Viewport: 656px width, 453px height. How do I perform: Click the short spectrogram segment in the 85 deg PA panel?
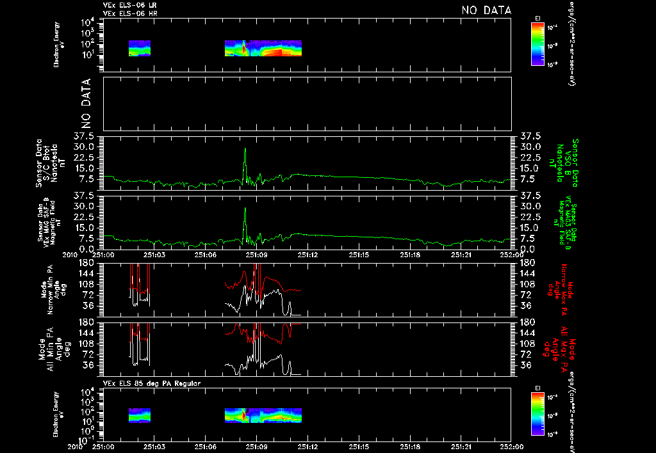[x=139, y=415]
